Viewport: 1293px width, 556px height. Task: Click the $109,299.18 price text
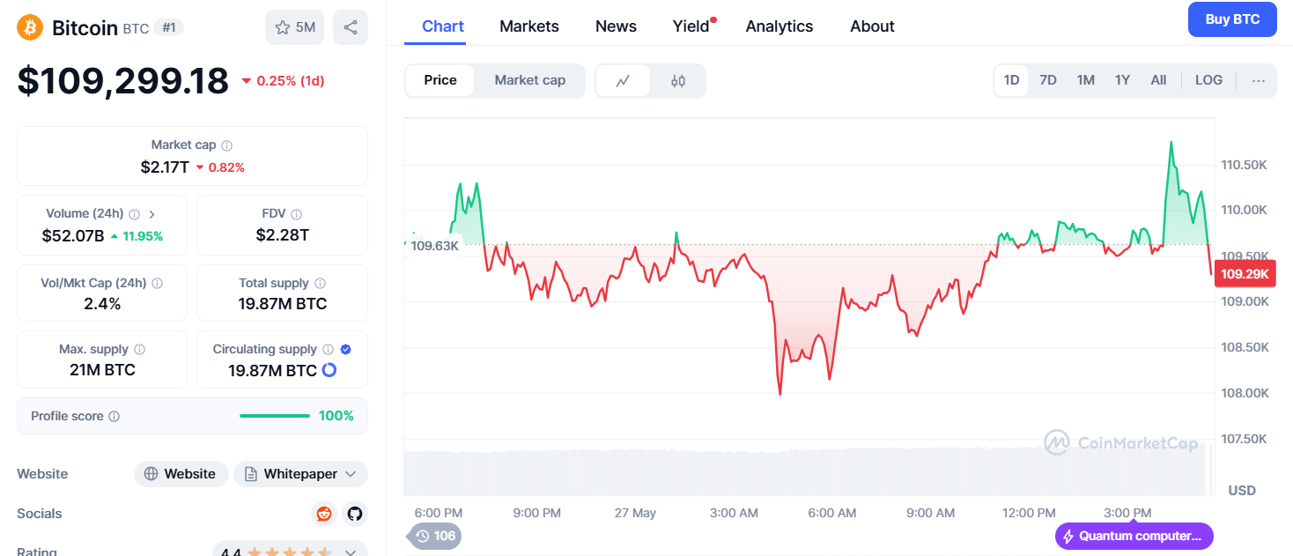click(123, 81)
